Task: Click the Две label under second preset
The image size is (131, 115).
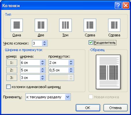Action: [41, 35]
